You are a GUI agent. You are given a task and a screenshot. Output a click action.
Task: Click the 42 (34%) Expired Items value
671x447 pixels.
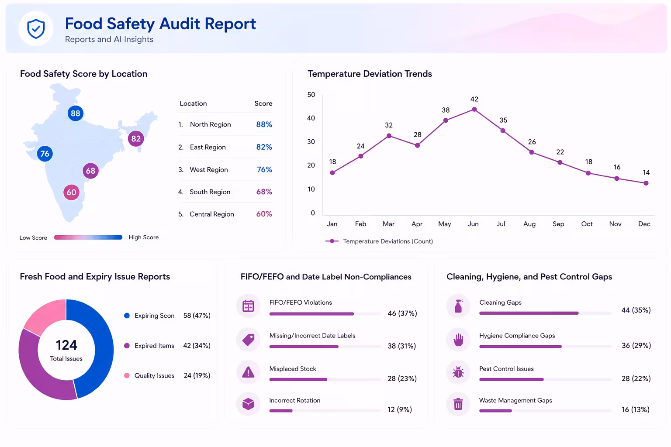pos(197,346)
